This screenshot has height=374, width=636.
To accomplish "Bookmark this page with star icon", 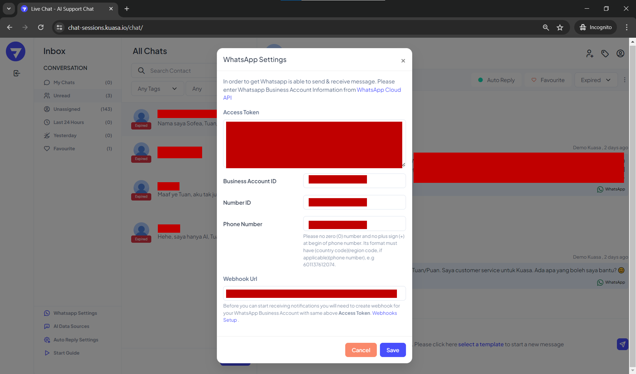I will [560, 28].
